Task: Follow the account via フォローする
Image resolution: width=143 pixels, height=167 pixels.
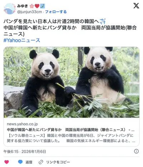Action: 56,12
